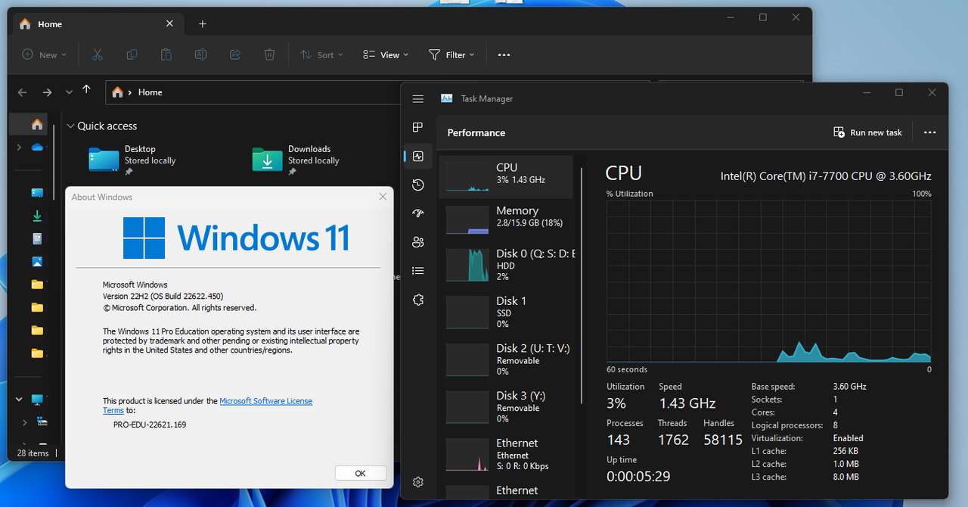Image resolution: width=968 pixels, height=507 pixels.
Task: Open the Users page in Task Manager
Action: [418, 242]
